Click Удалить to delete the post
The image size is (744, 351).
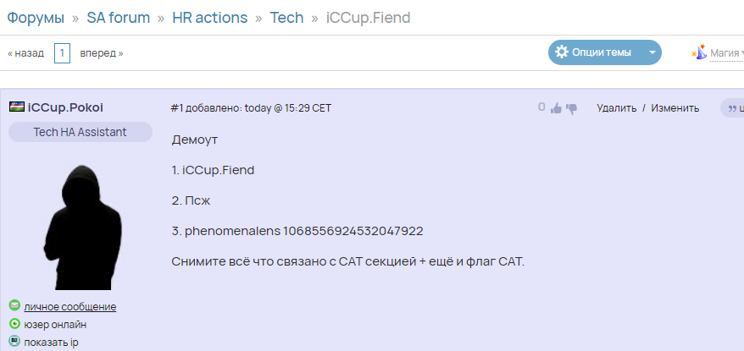616,108
